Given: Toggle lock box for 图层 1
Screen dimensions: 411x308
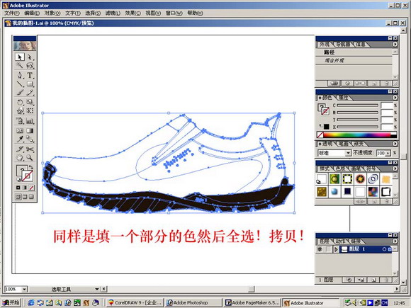Looking at the screenshot, I should [328, 249].
